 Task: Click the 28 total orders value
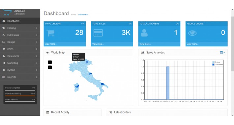[79, 33]
